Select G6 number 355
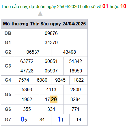Image resolution: width=127 pixels, height=127 pixels. coord(27,109)
